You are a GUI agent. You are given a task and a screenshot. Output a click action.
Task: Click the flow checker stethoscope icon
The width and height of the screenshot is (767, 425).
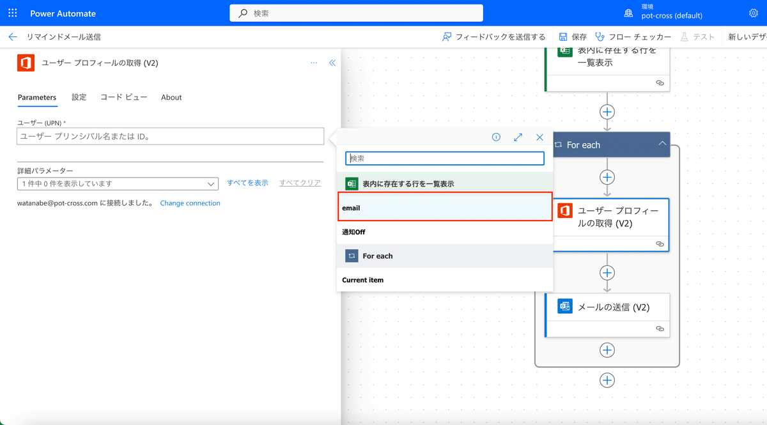[x=600, y=37]
